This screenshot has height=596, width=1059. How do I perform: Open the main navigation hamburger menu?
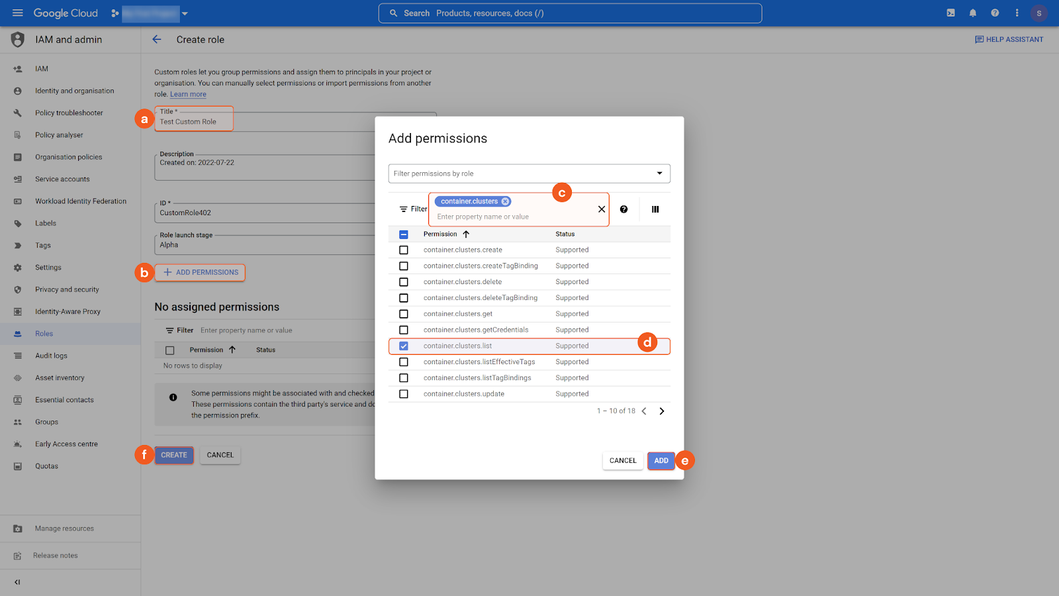click(18, 13)
